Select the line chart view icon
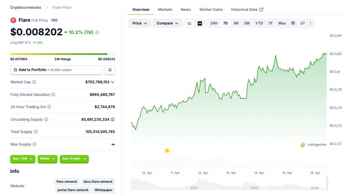Screen dimensions: 348x196 tap(190, 23)
